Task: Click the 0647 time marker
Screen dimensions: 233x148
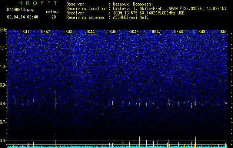Action: click(x=156, y=32)
